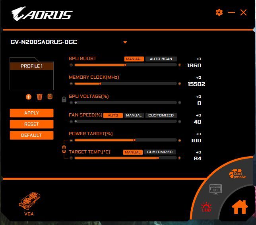Click the RESET button
Viewport: 256px width, 225px height.
(31, 124)
